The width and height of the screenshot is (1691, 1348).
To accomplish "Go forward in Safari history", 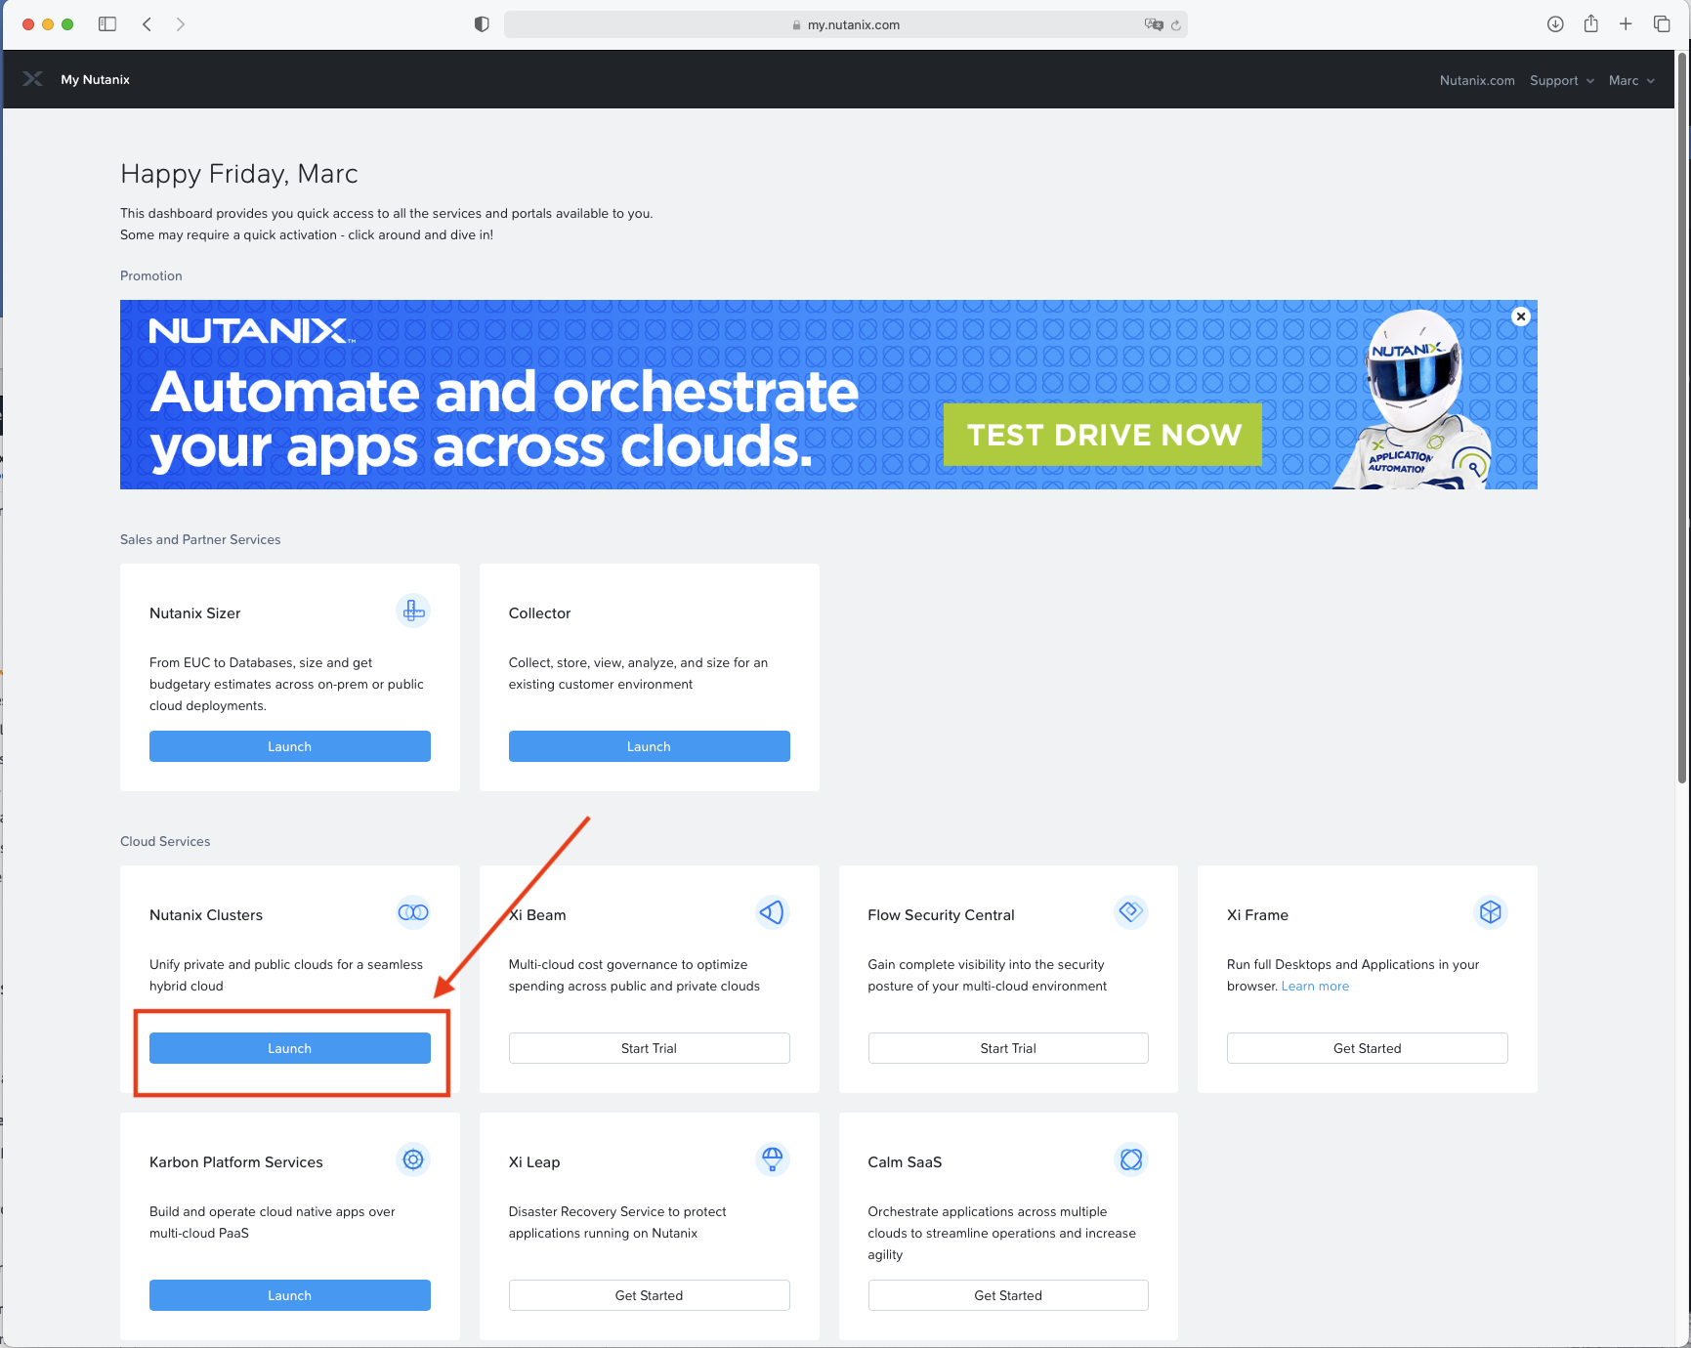I will click(x=181, y=24).
